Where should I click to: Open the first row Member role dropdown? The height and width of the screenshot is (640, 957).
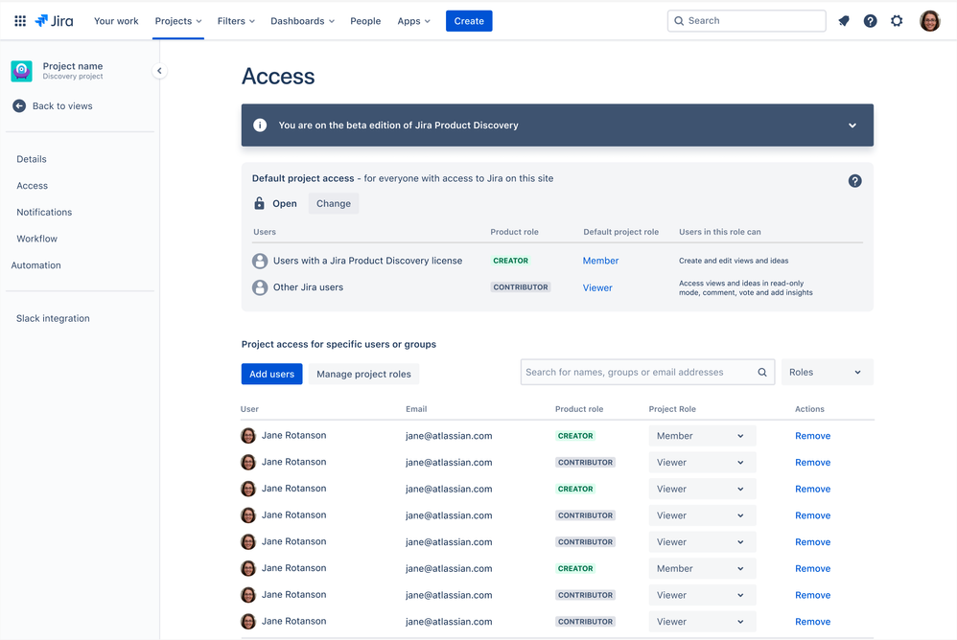point(702,436)
